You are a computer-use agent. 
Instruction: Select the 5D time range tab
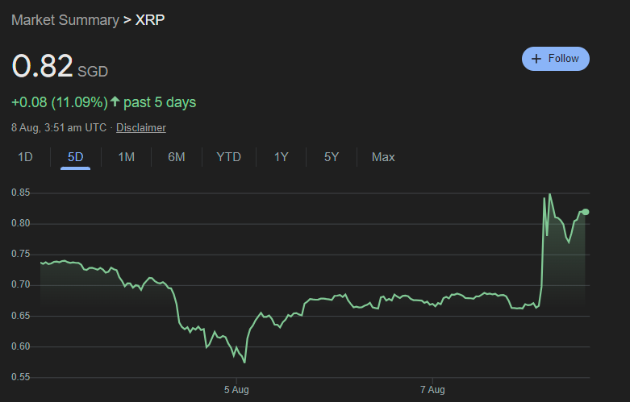(76, 157)
